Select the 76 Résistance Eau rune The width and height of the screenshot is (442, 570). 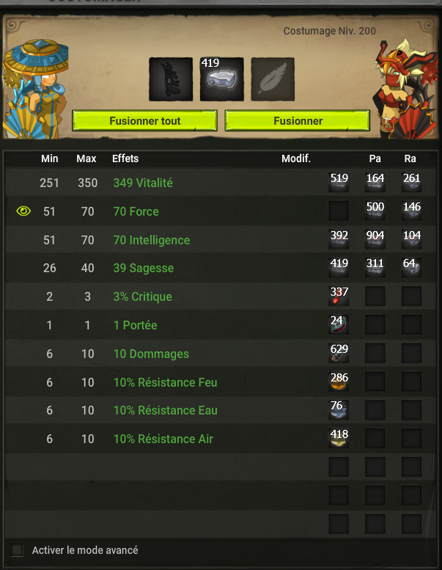click(x=339, y=409)
